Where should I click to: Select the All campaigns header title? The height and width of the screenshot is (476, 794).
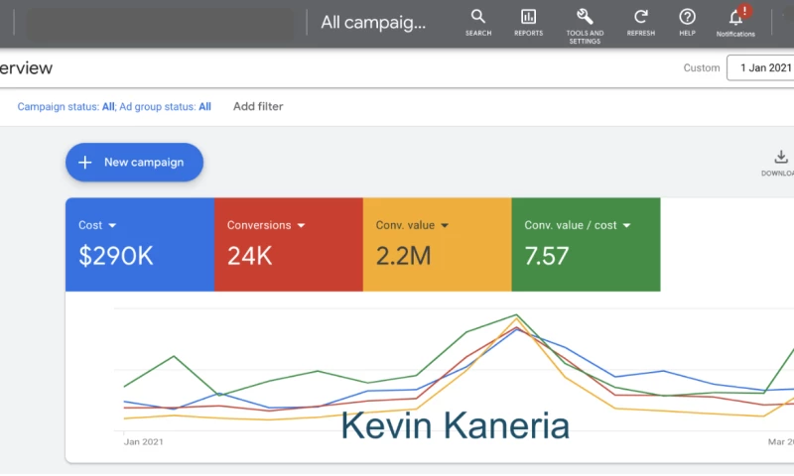point(372,22)
